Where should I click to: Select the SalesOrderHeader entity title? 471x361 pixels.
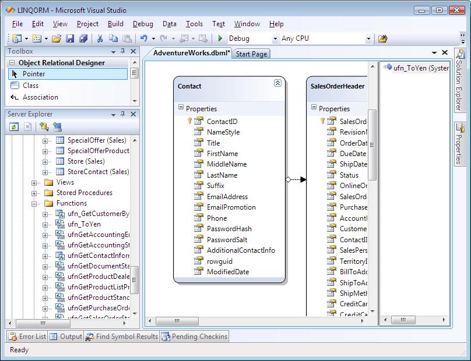[338, 86]
